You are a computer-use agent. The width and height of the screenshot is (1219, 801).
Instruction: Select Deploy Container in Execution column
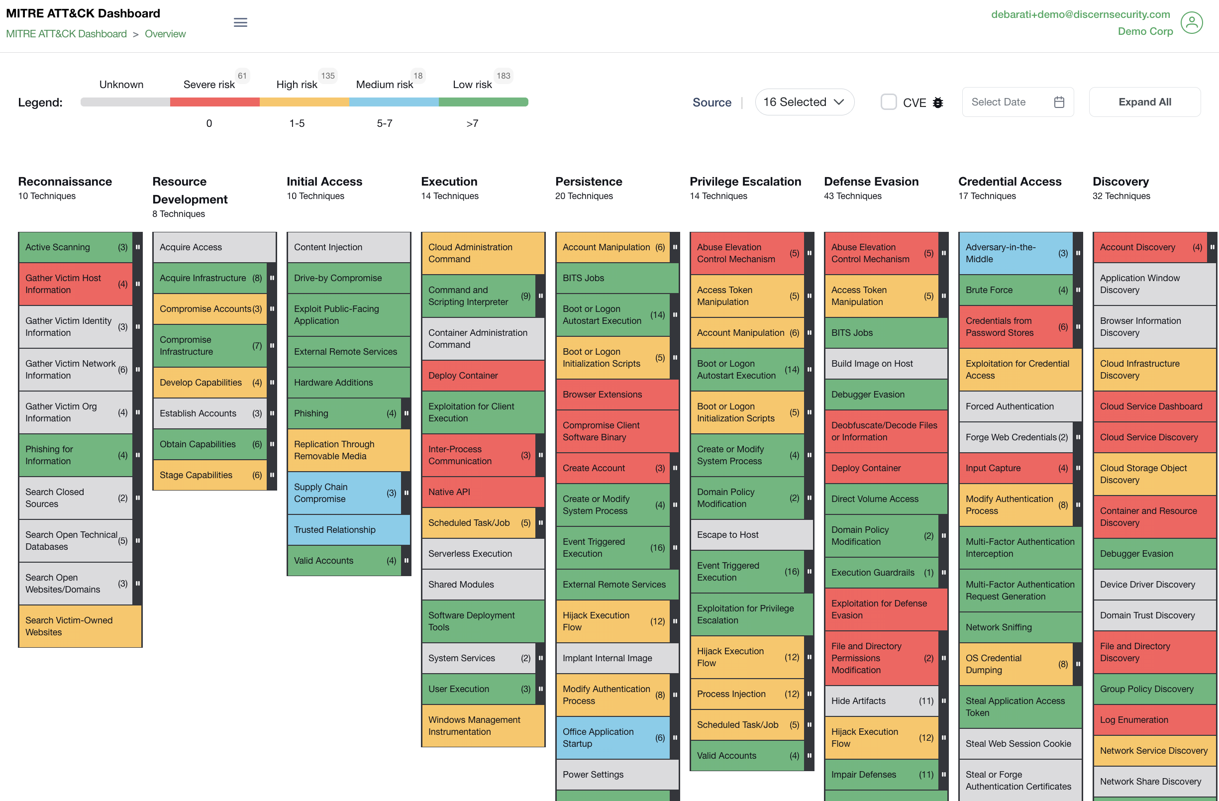tap(483, 376)
